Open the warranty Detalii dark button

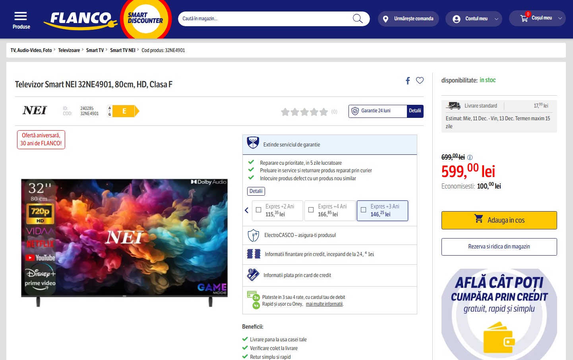[415, 111]
